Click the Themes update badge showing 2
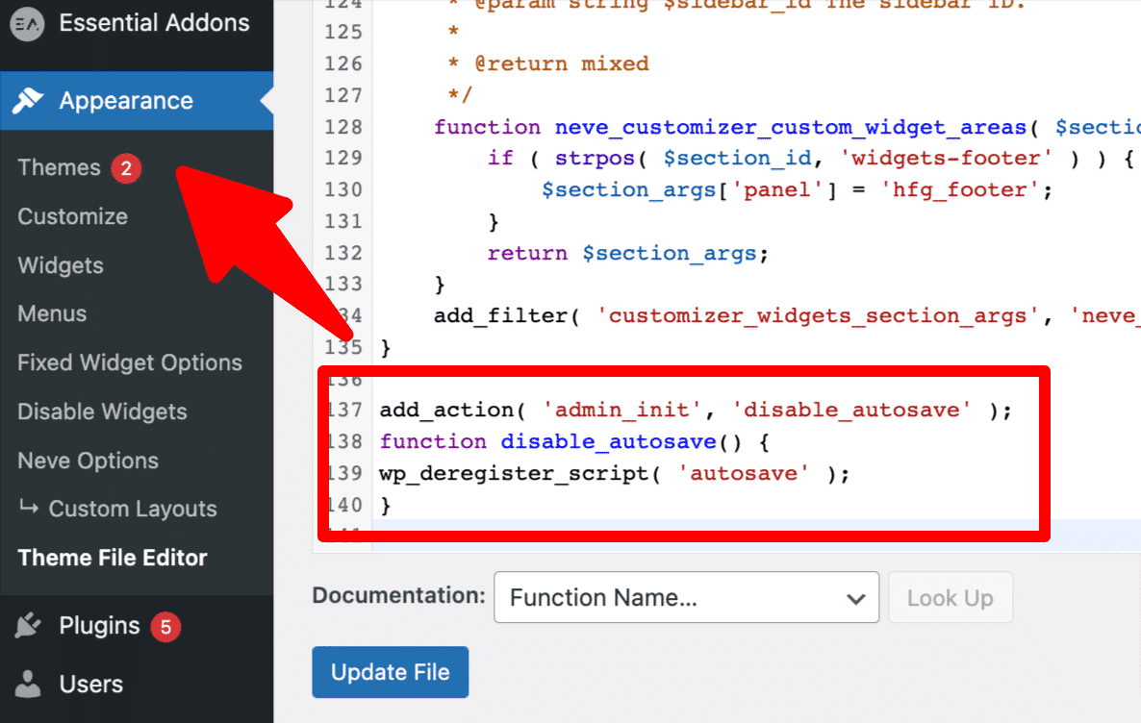This screenshot has height=723, width=1141. 126,168
